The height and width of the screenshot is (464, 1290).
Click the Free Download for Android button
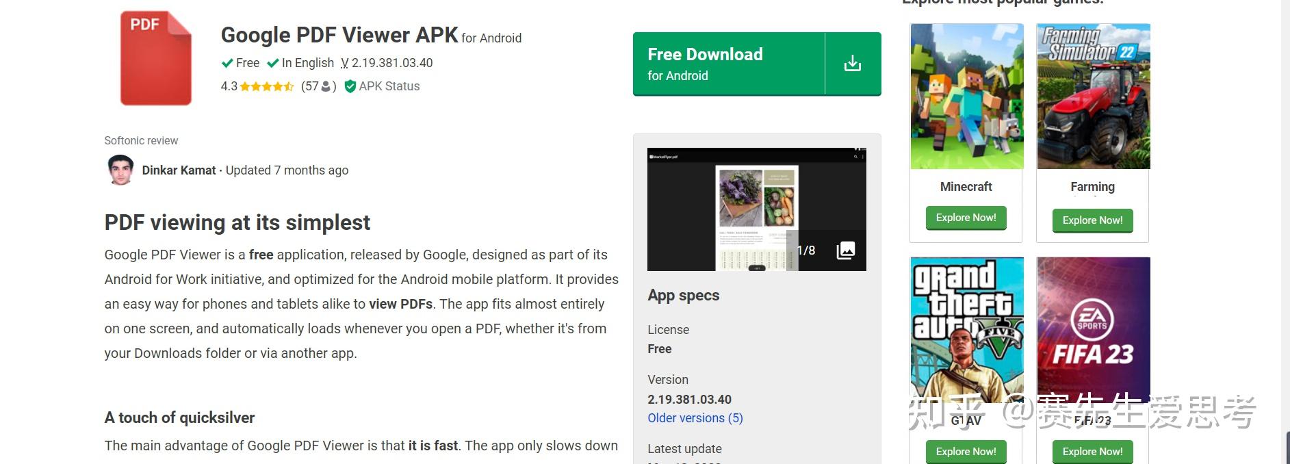point(757,64)
